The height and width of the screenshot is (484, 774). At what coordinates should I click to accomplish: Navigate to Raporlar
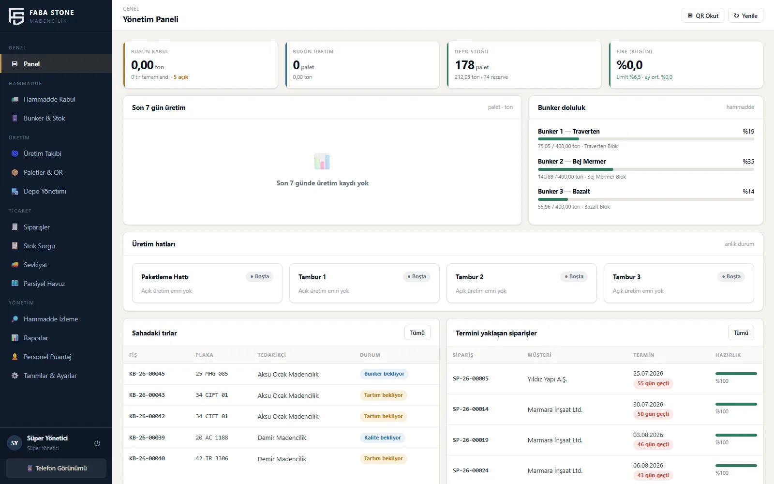click(56, 338)
